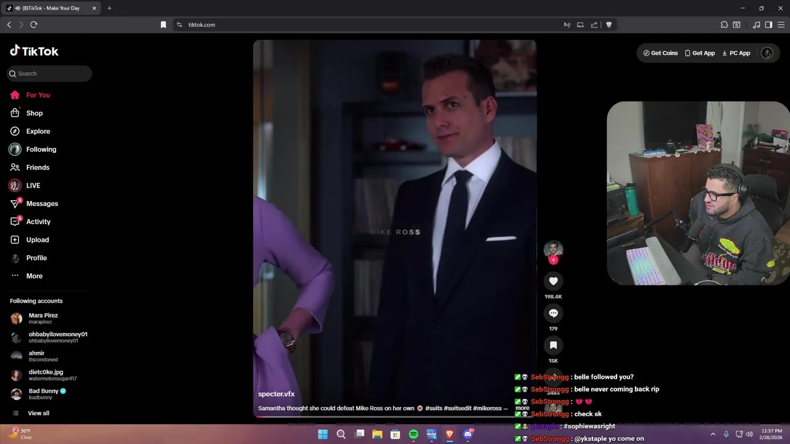The width and height of the screenshot is (790, 444).
Task: Go to Profile in the sidebar
Action: 36,258
